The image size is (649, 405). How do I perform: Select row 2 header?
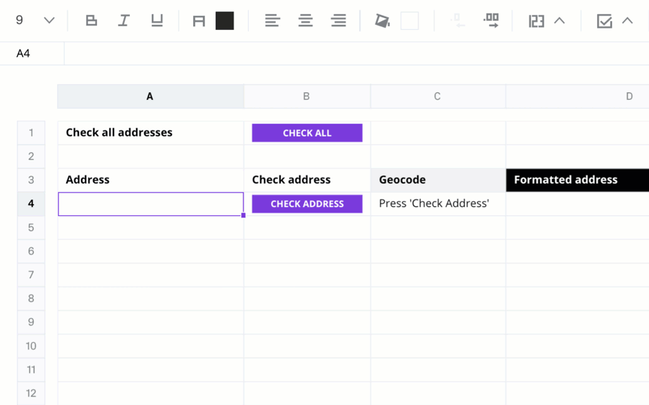[31, 156]
